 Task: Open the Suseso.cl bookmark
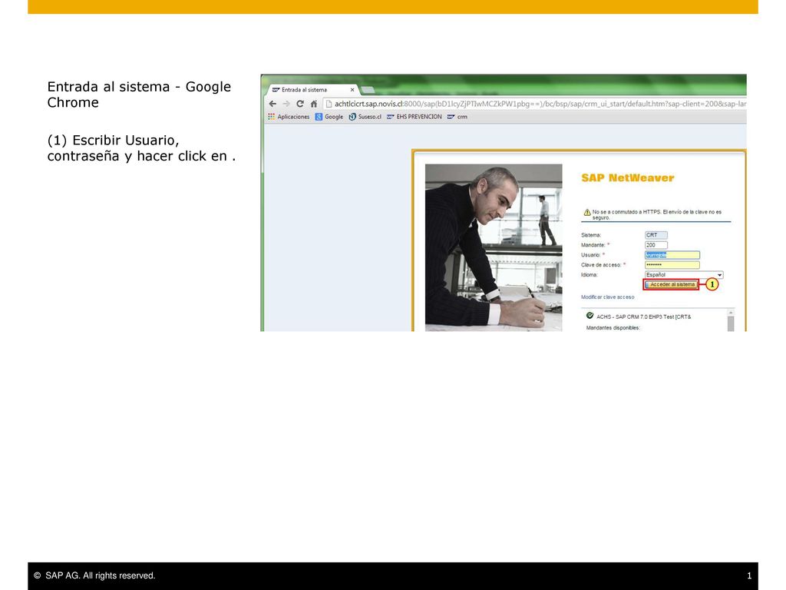pyautogui.click(x=365, y=117)
